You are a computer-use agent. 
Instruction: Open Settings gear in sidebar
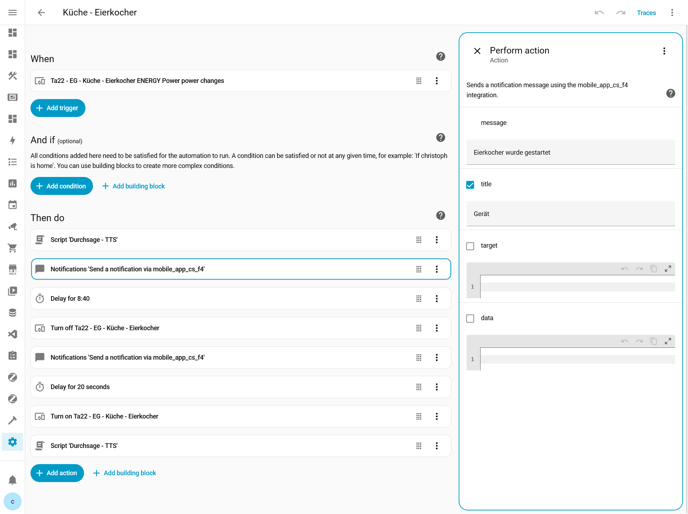(13, 442)
